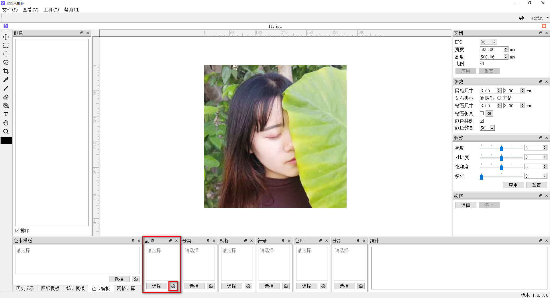
Task: Select the Move tool in toolbar
Action: pos(6,37)
